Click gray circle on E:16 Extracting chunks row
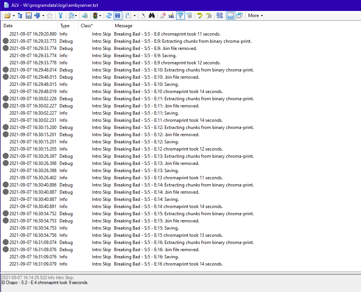This screenshot has height=292, width=361. click(6, 242)
